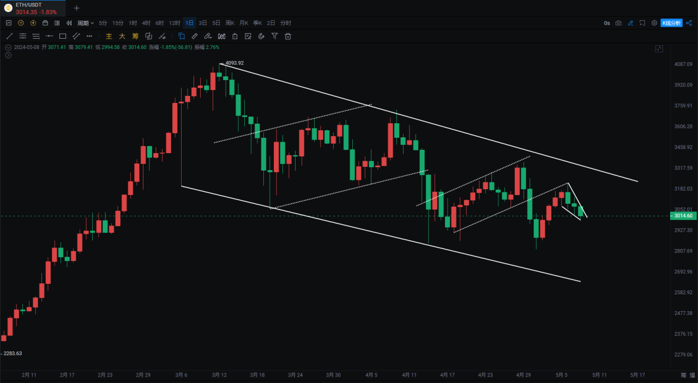Toggle the 大 indicator button

click(x=122, y=37)
